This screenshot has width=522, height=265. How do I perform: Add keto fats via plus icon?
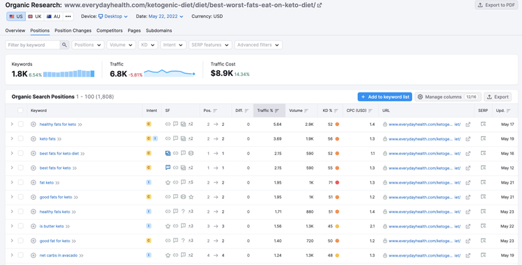point(33,139)
